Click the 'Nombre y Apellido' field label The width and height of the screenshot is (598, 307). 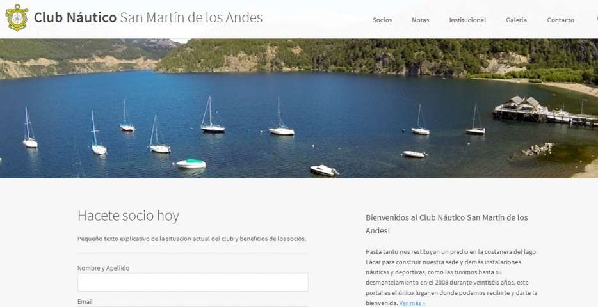[x=103, y=268]
